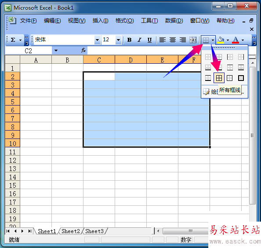Go to previous sheet using tab navigation
261x248 pixels.
click(x=15, y=231)
